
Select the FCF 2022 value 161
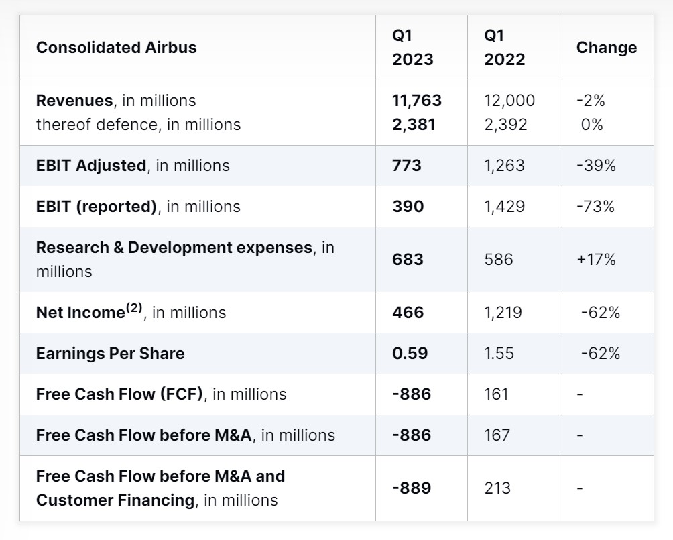click(496, 394)
